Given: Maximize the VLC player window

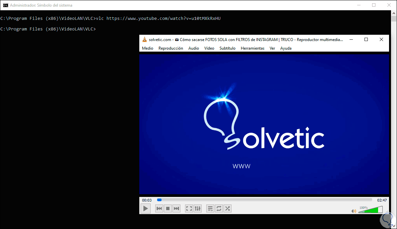Looking at the screenshot, I should 366,39.
